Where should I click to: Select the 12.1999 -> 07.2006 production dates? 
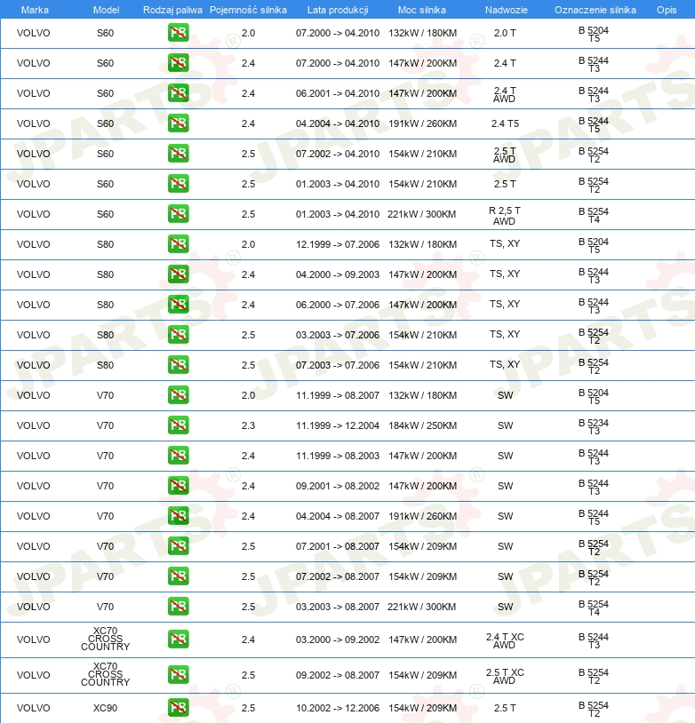[x=338, y=244]
